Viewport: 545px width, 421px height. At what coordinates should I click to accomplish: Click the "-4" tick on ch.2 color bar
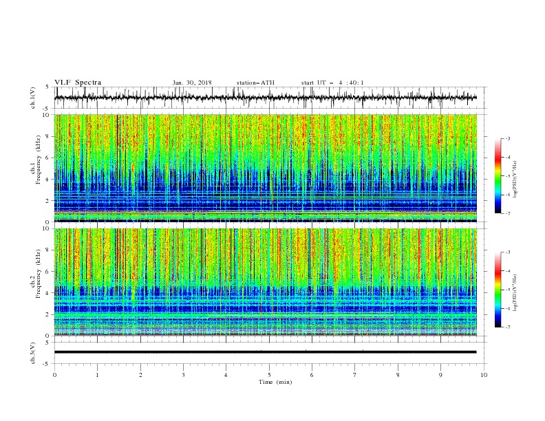click(507, 271)
